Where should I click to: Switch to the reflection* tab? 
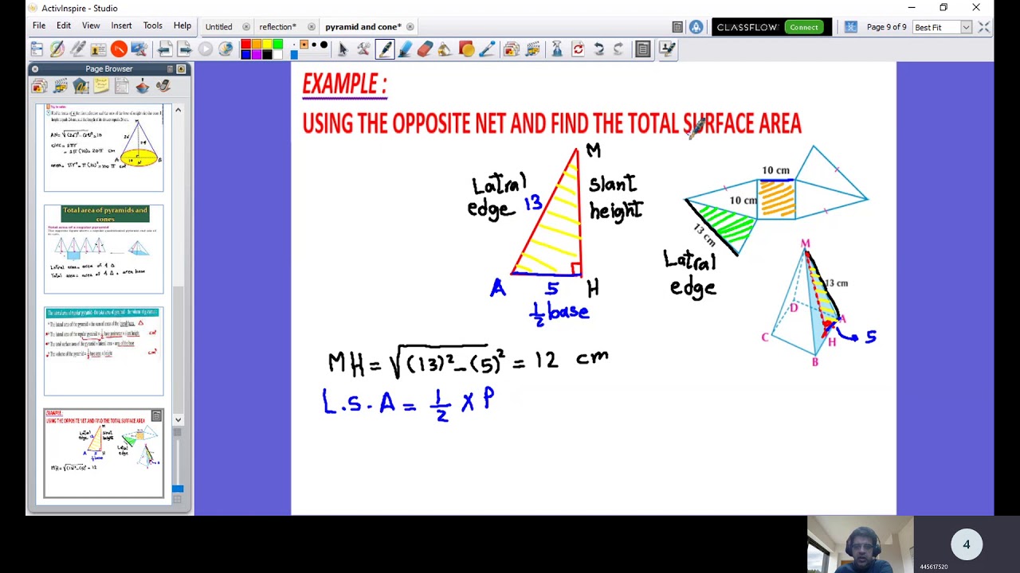tap(277, 27)
